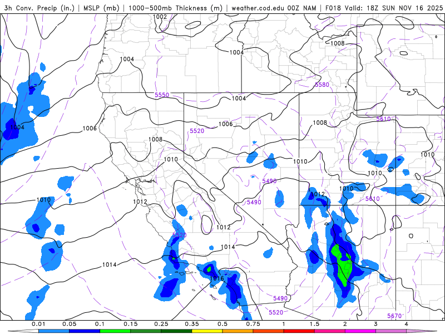
Task: Click the 0.35 legend value
Action: [192, 324]
